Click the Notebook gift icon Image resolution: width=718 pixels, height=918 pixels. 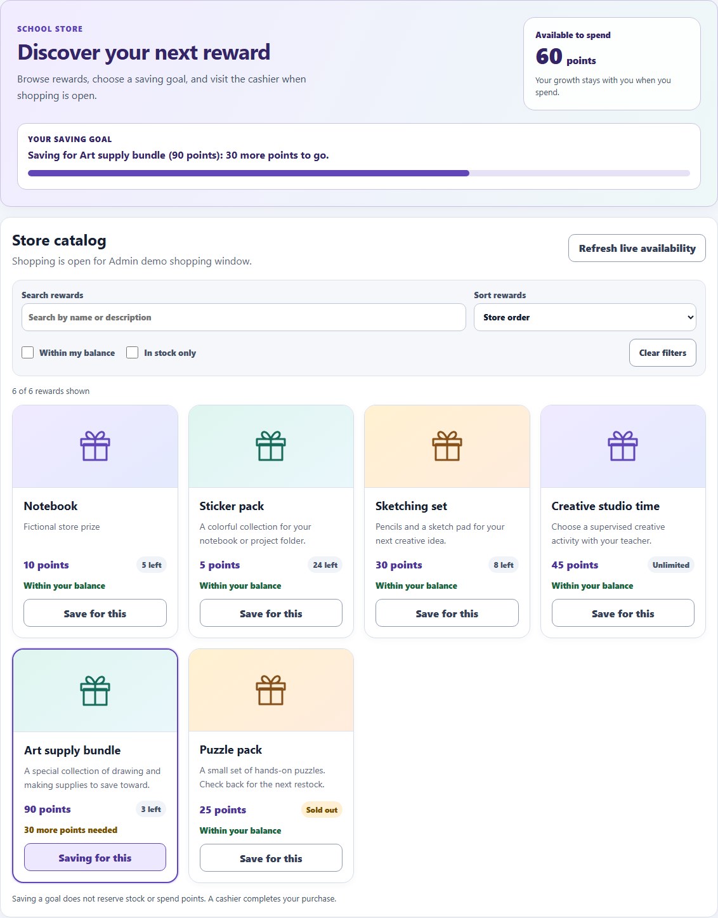pyautogui.click(x=95, y=446)
